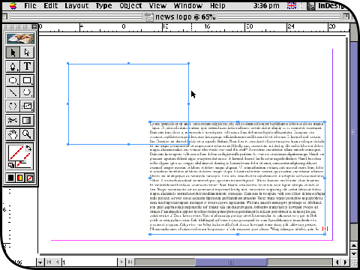The width and height of the screenshot is (360, 270).
Task: Click the document window zoom box
Action: point(346,16)
